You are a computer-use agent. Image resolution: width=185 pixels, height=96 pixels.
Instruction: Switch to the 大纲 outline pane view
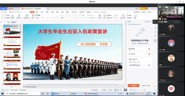8,22
